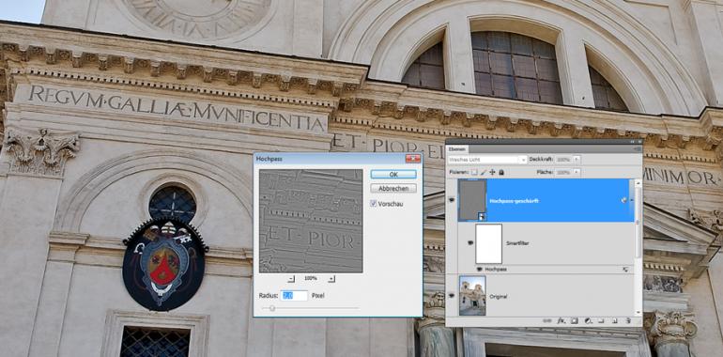Toggle visibility of Hochpass-geschärft layer

pos(452,200)
